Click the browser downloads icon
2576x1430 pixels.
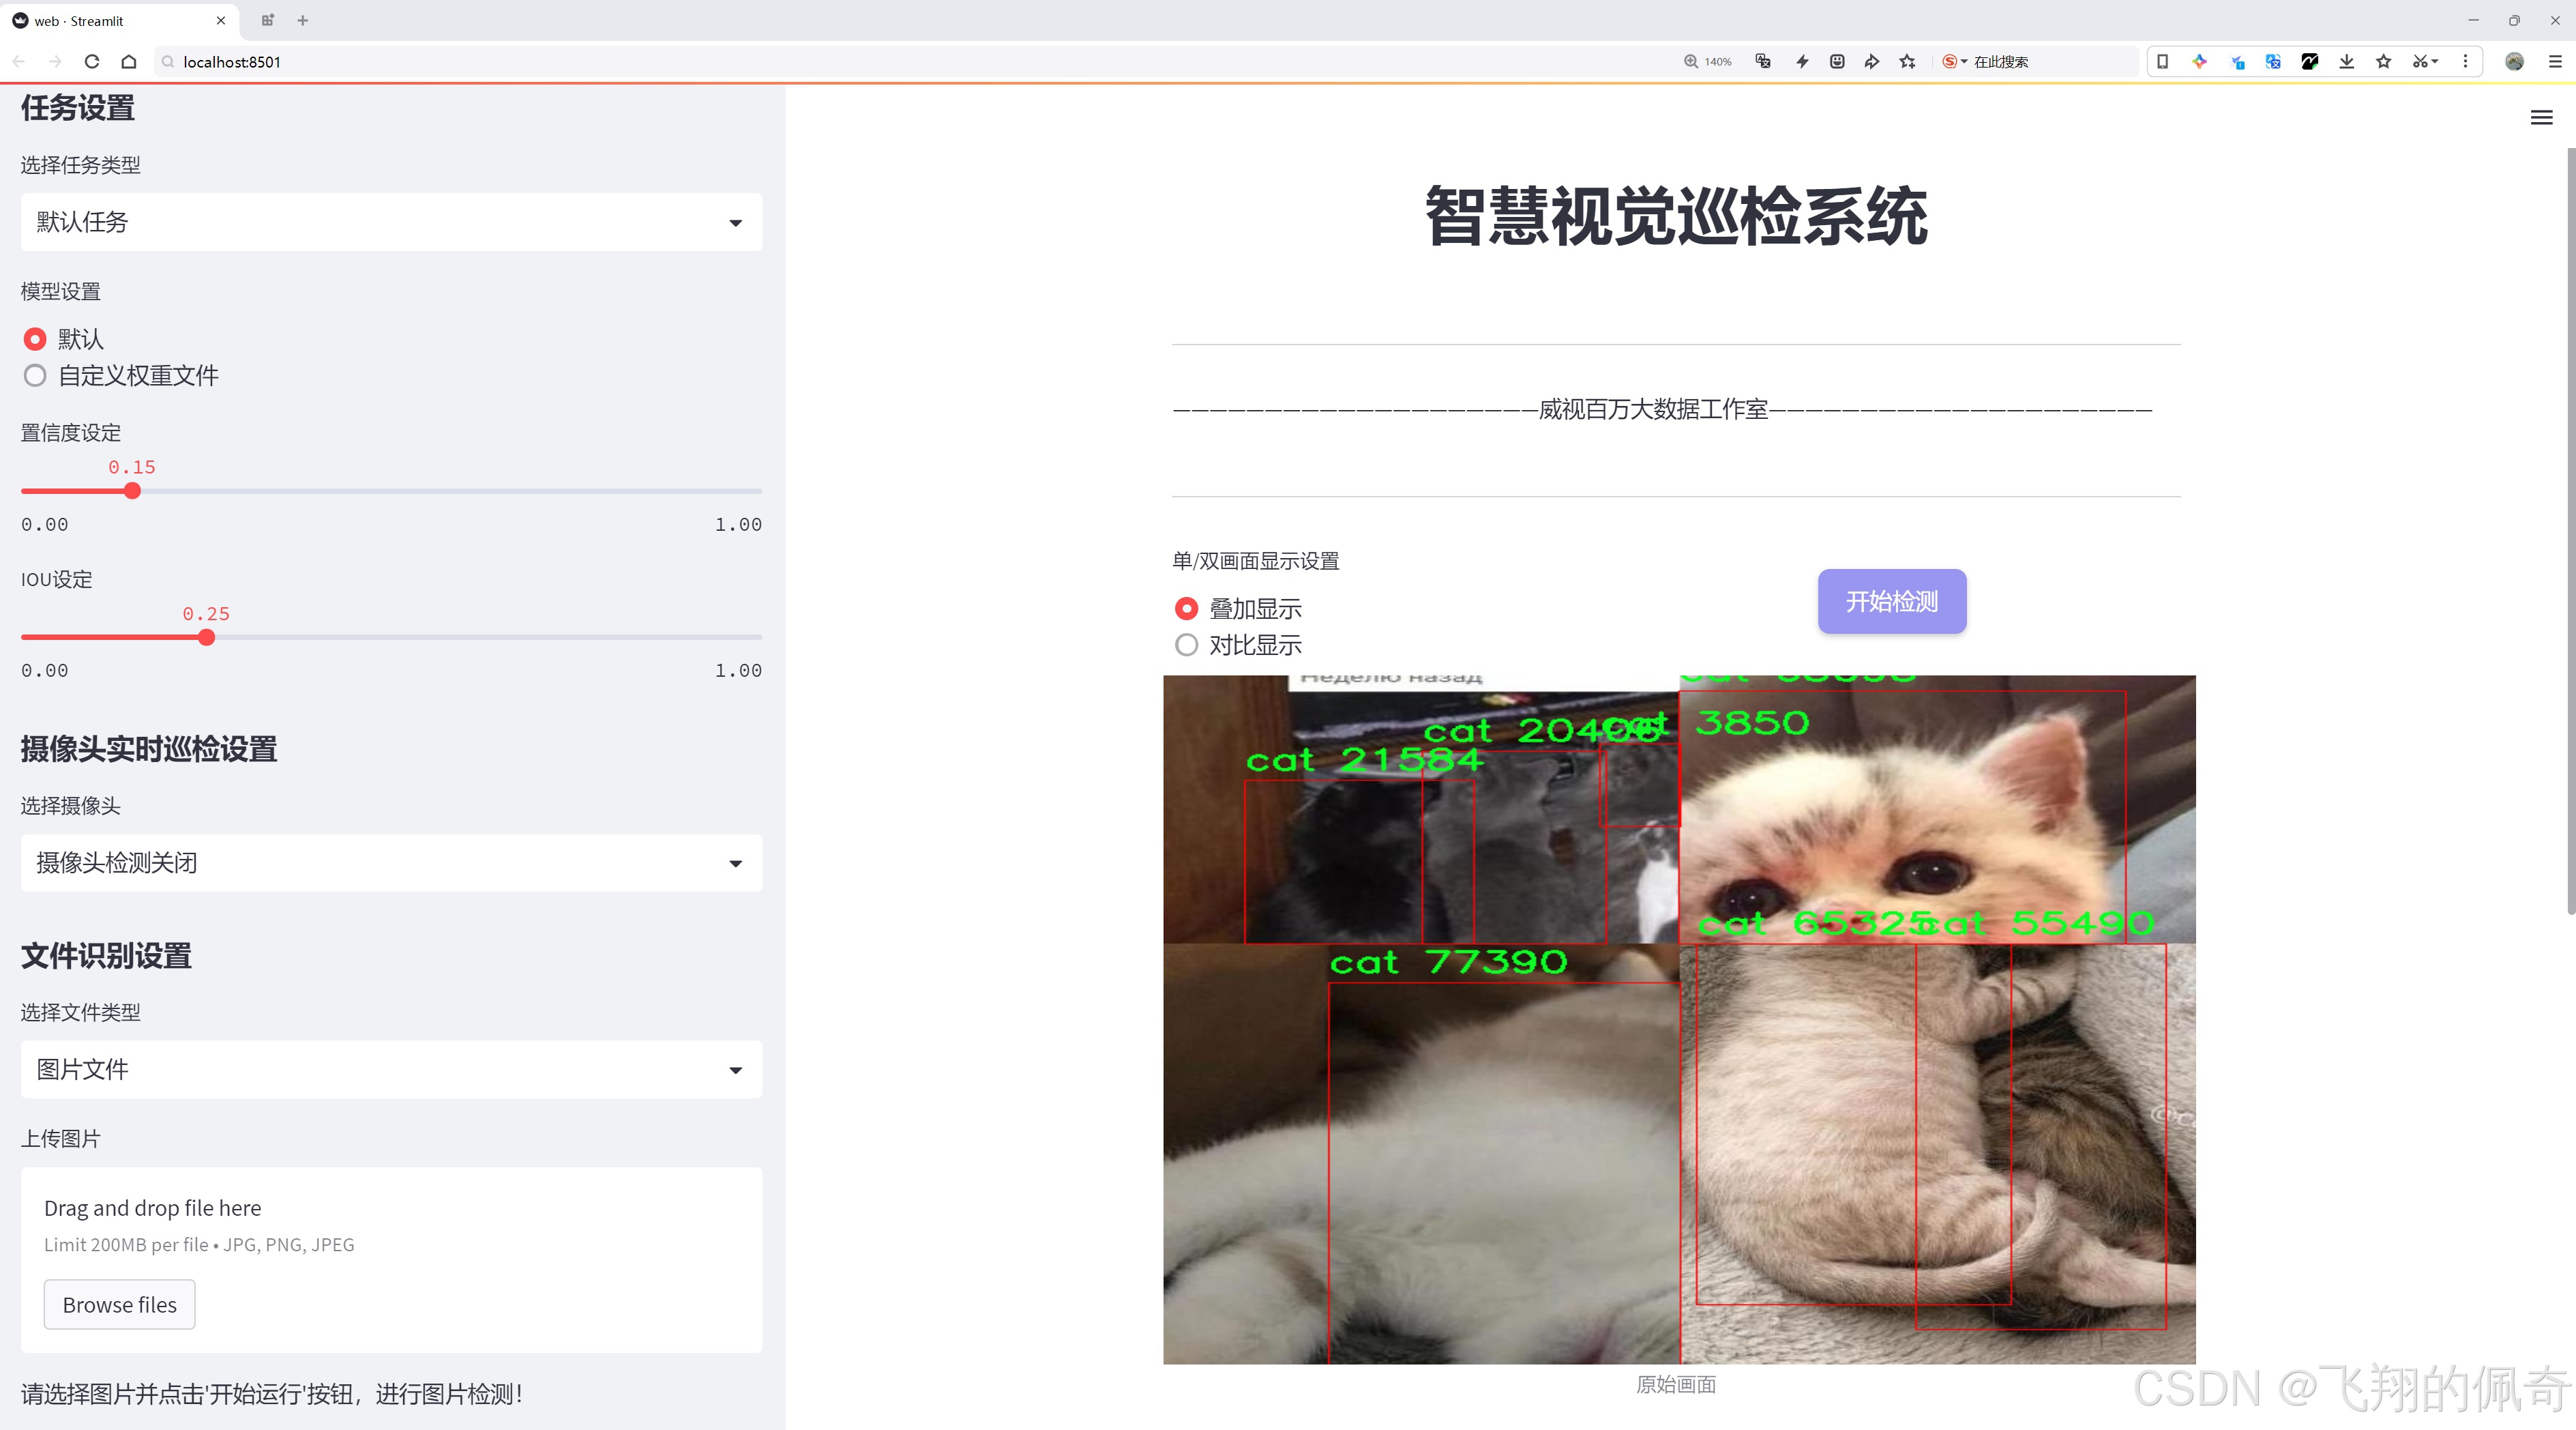(x=2346, y=61)
